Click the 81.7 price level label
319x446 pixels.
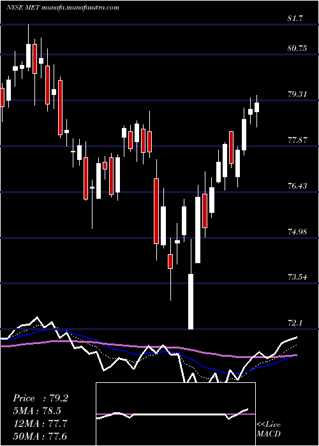pyautogui.click(x=296, y=18)
